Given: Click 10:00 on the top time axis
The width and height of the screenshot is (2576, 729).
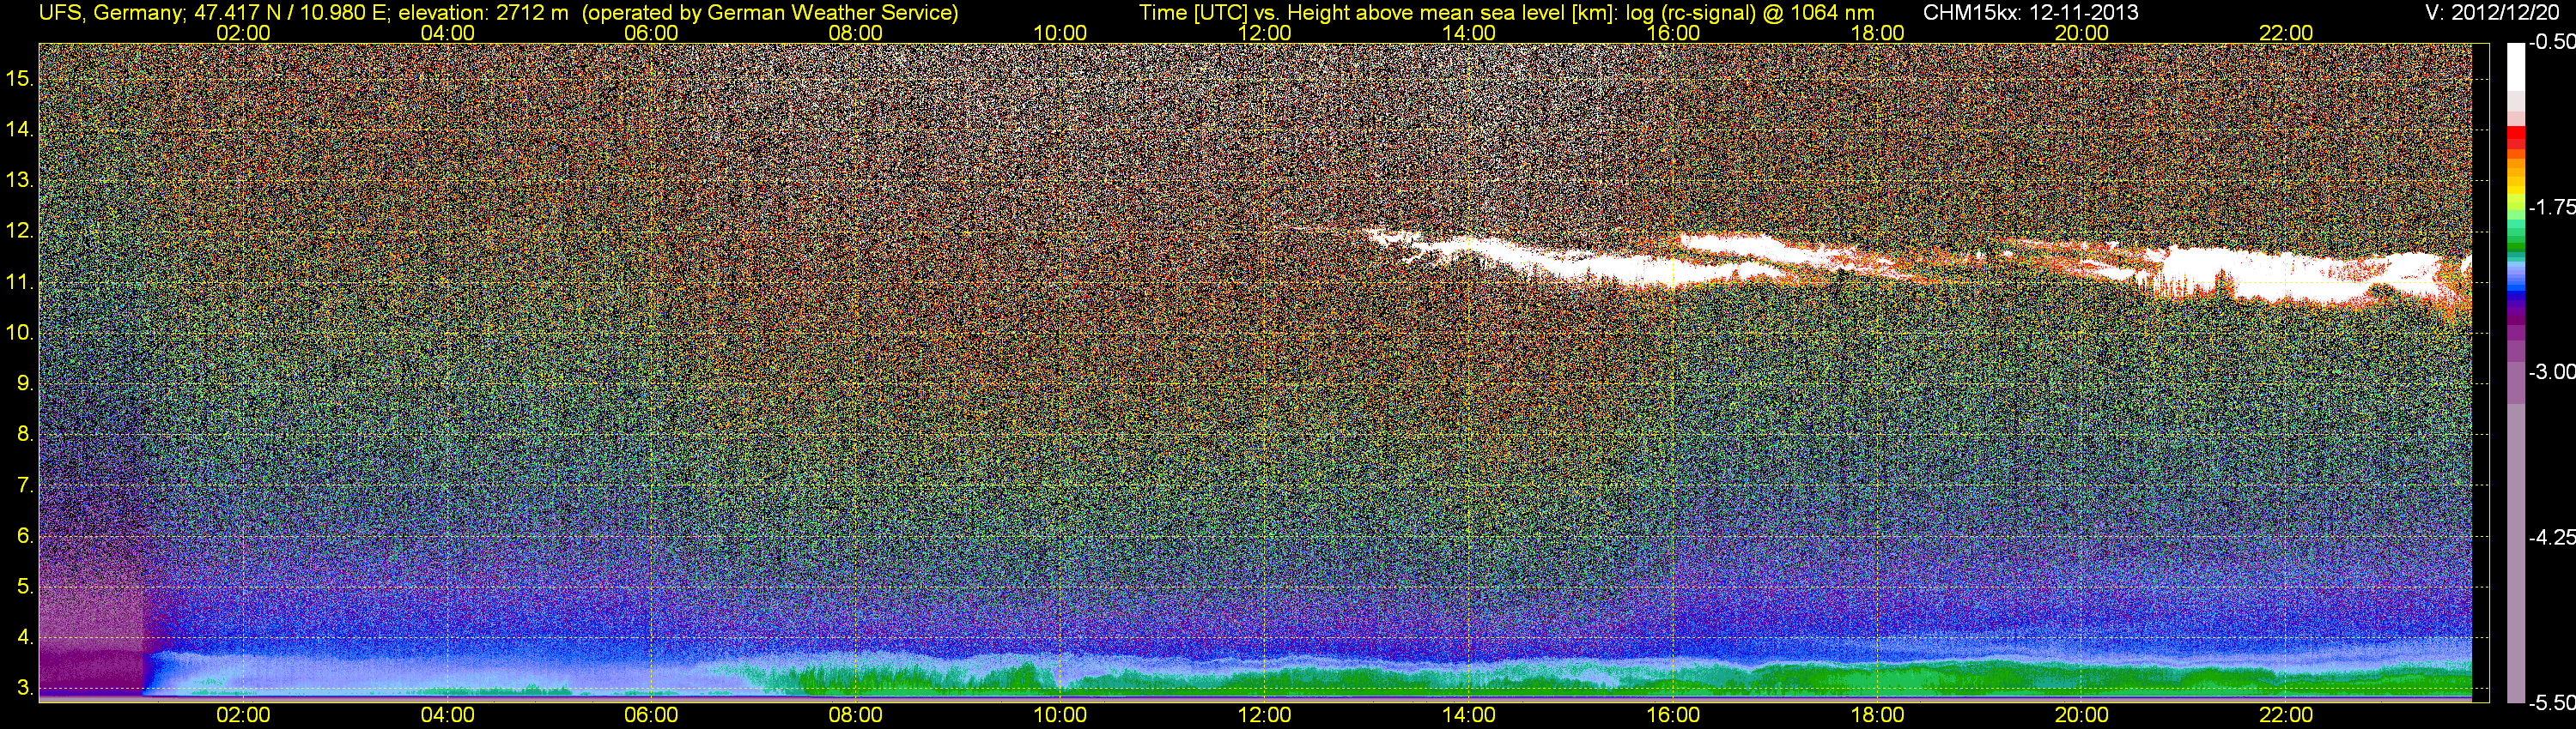Looking at the screenshot, I should coord(1060,33).
